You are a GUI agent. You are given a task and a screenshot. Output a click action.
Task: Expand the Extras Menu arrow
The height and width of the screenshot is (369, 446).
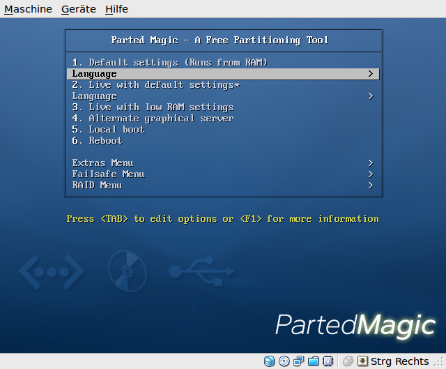tap(371, 163)
